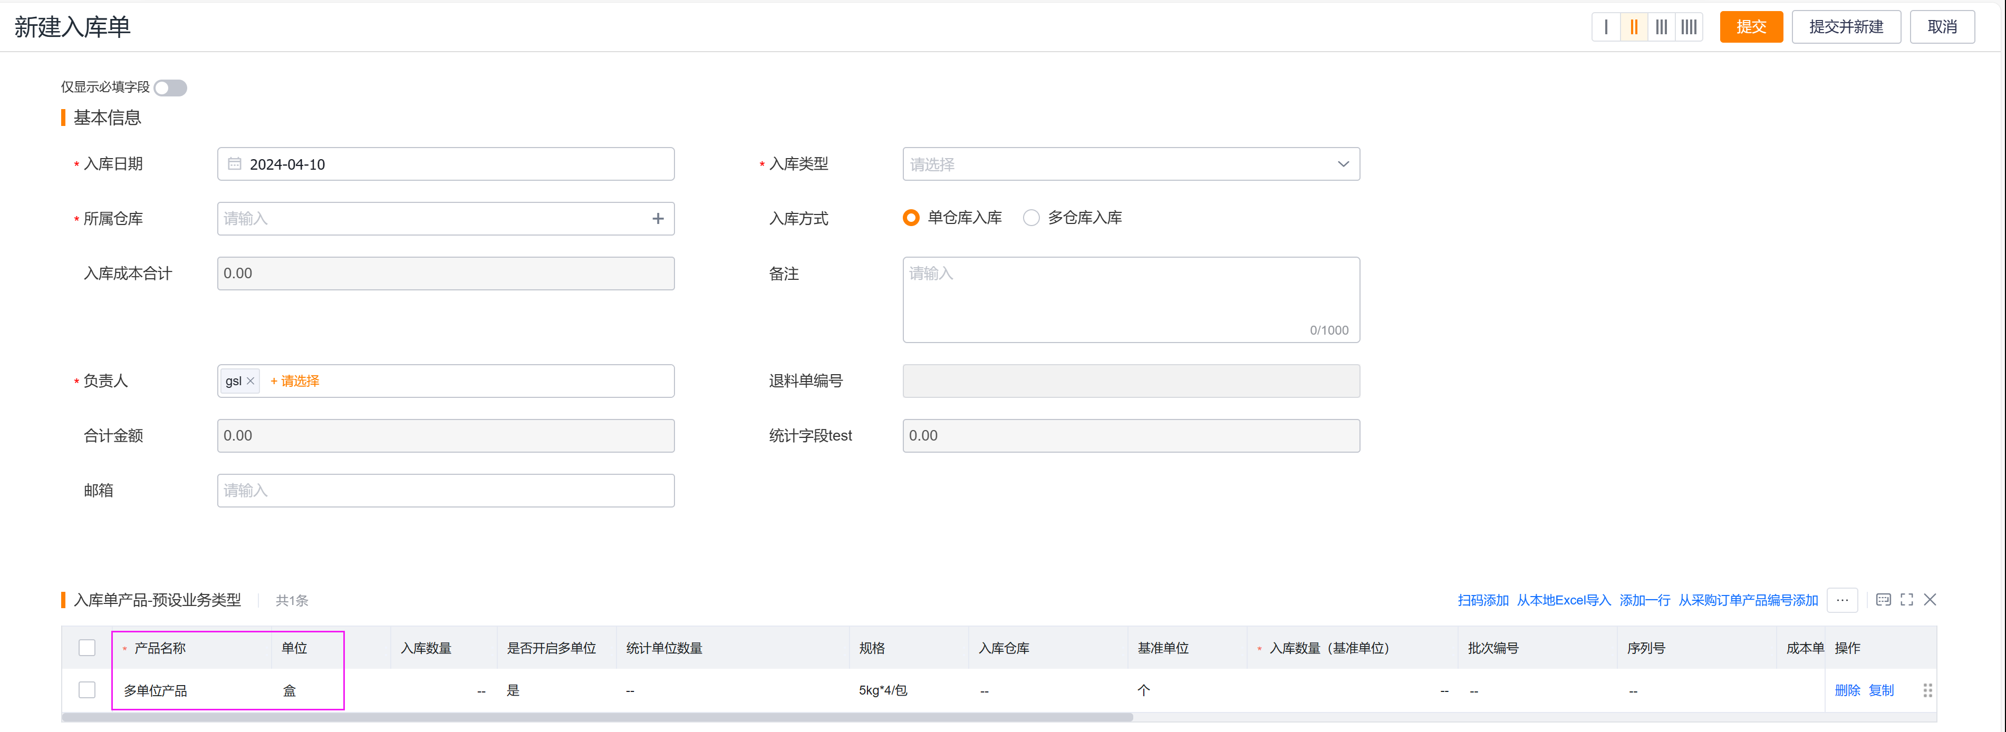This screenshot has height=732, width=2006.
Task: Click 删除 on the product row
Action: 1848,690
